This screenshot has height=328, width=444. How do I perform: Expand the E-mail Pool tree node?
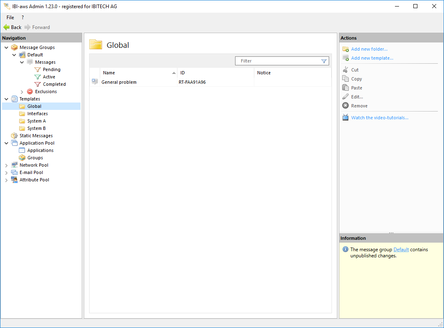(6, 173)
